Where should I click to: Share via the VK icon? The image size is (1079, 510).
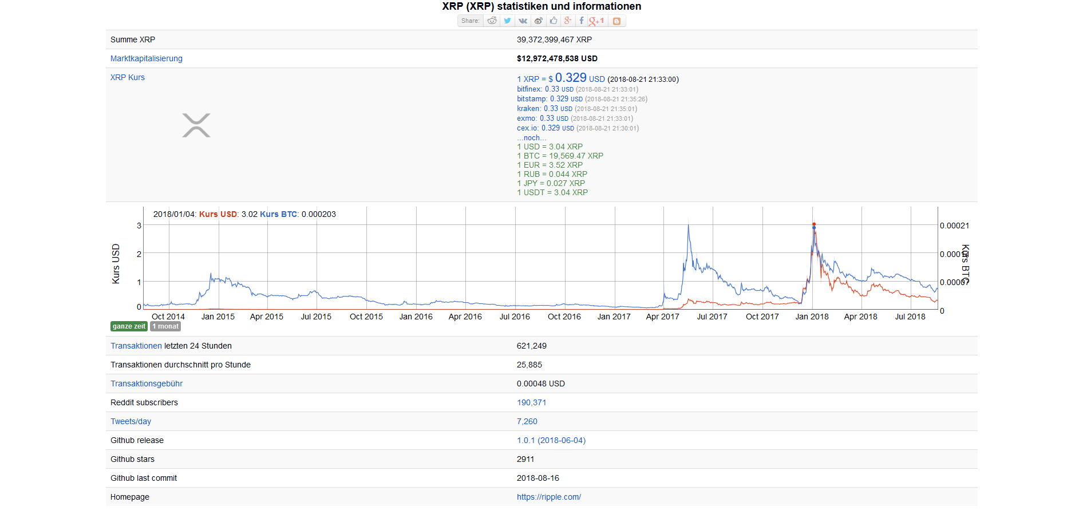coord(523,21)
